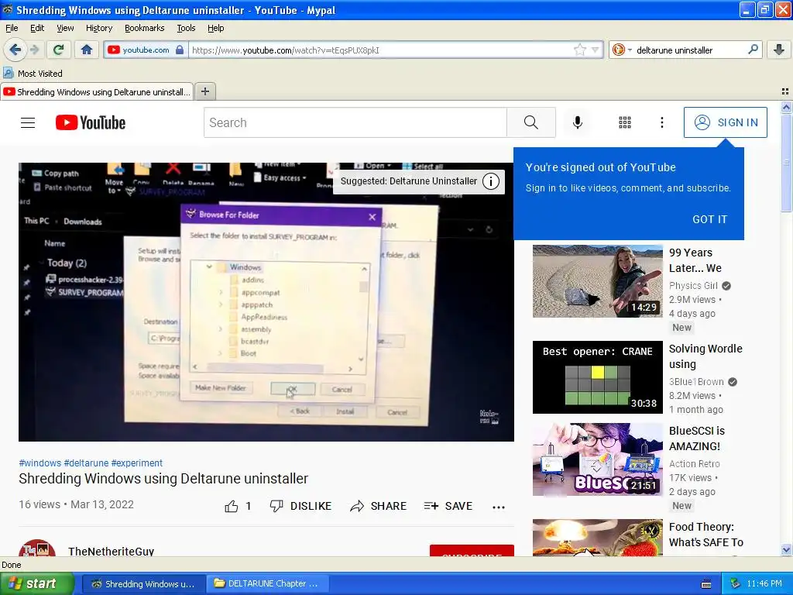This screenshot has height=595, width=793.
Task: Open YouTube guide hamburger menu
Action: [28, 122]
